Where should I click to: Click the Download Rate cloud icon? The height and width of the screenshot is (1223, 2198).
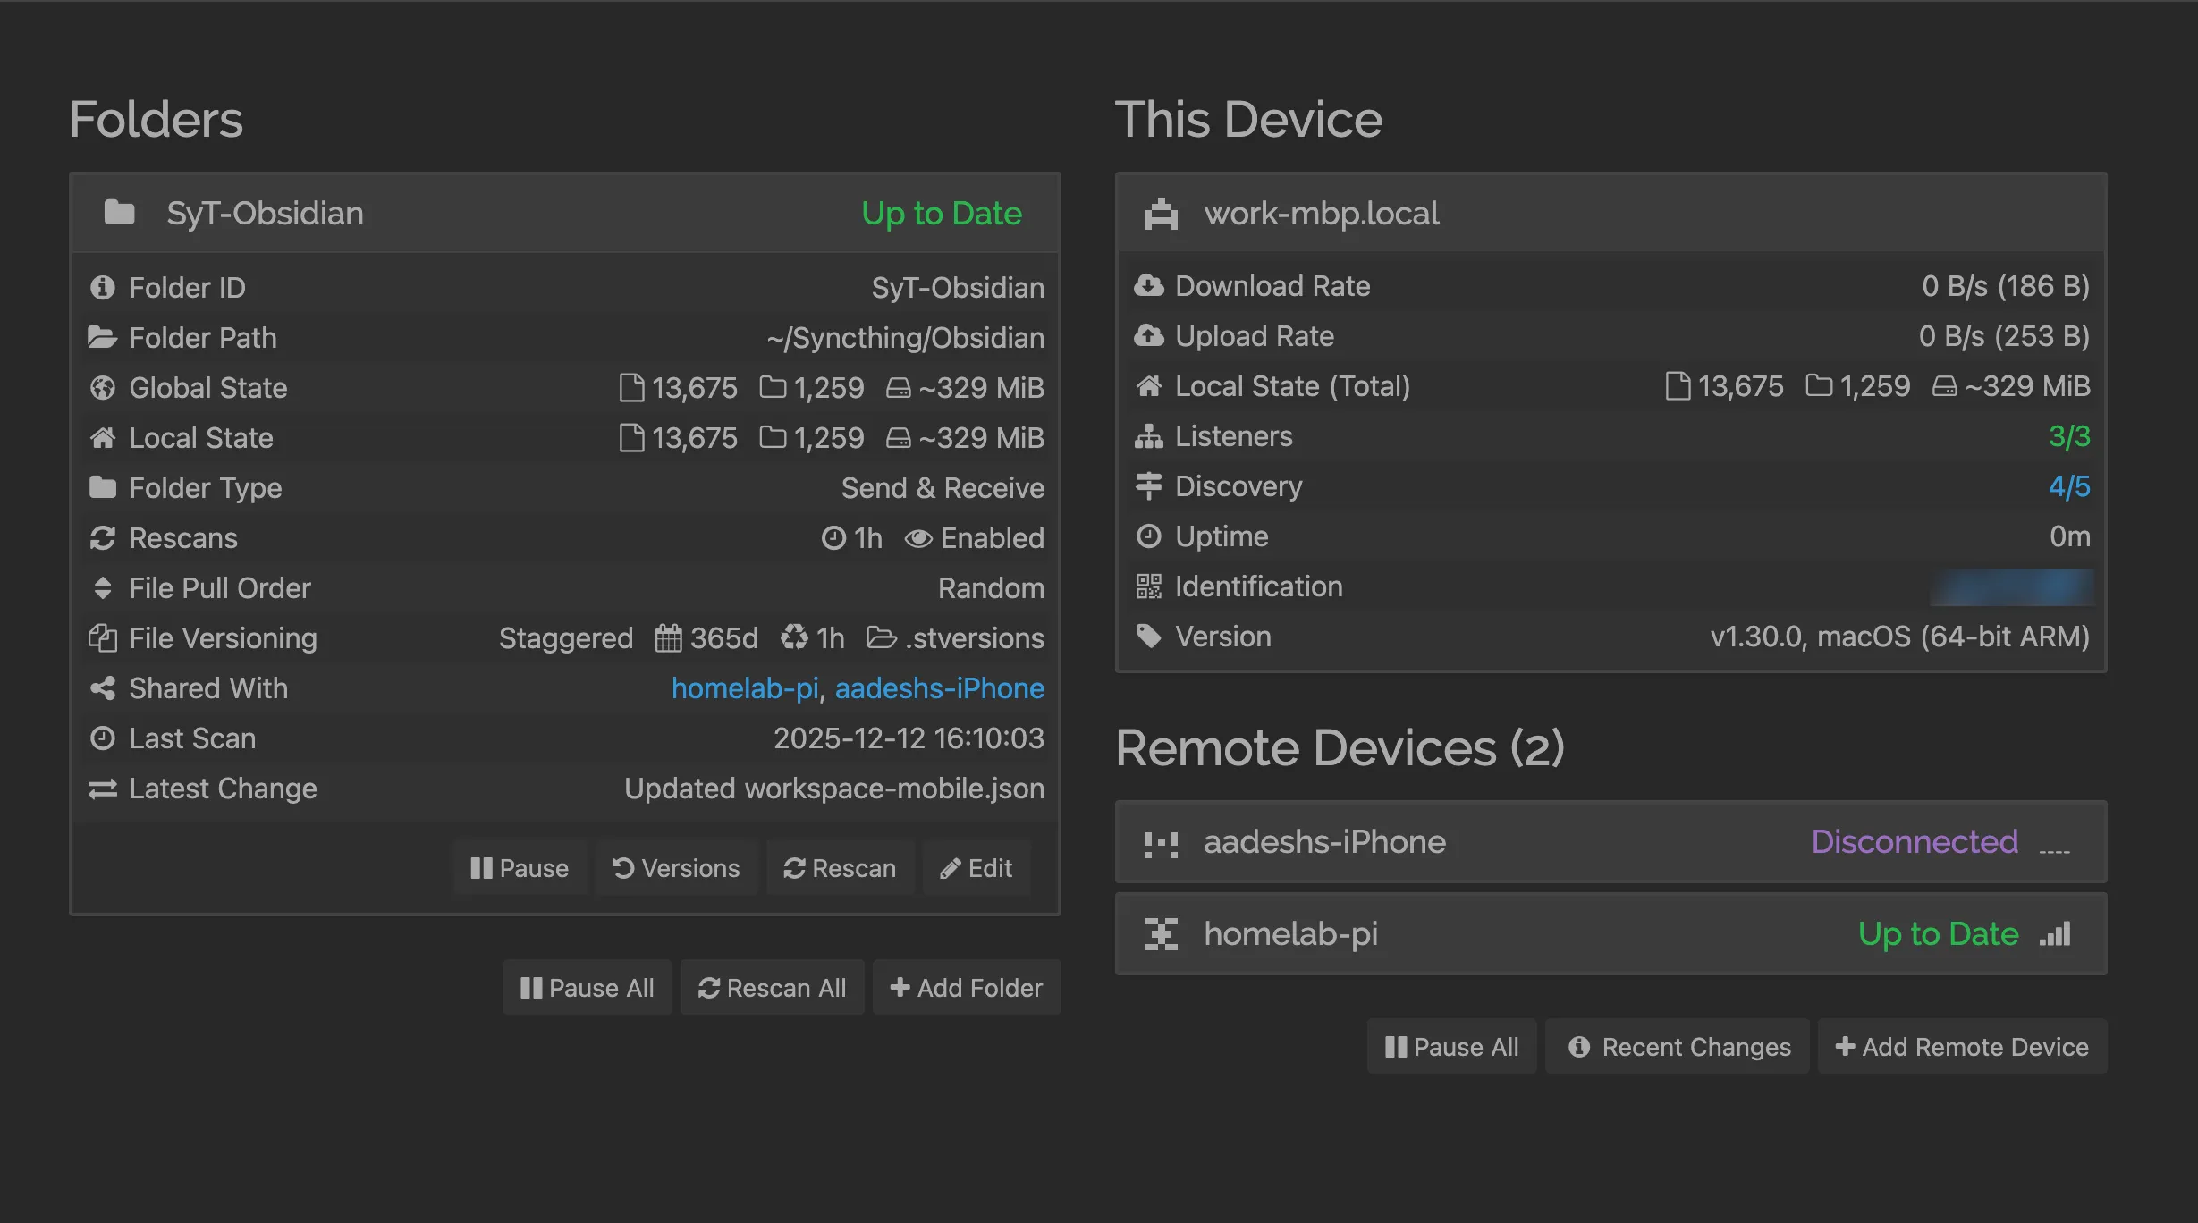(1151, 285)
